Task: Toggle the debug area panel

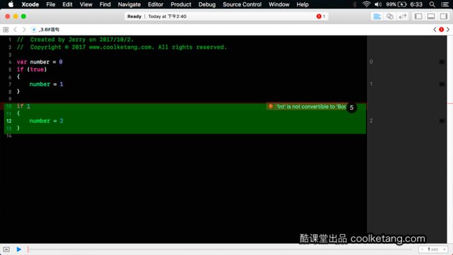Action: (431, 17)
